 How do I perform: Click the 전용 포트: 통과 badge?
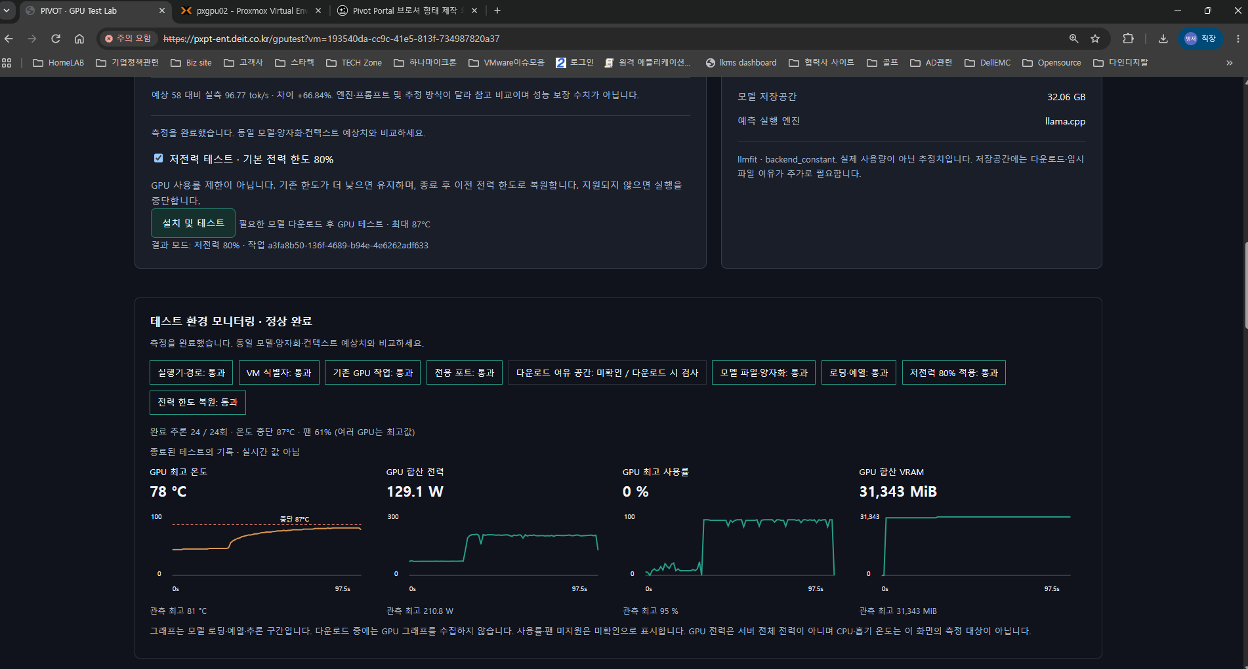[x=465, y=373]
